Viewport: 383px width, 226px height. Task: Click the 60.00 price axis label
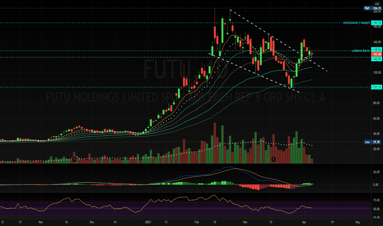376,118
